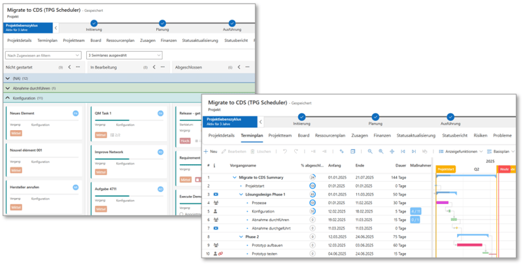Screen dimensions: 523x268
Task: Expand Abnahme durchführen swimlane
Action: click(7, 88)
